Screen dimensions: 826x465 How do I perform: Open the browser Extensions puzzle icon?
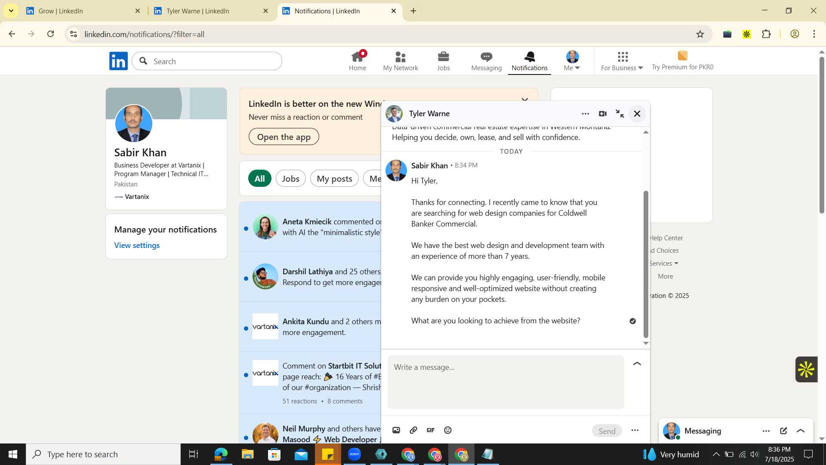pos(767,34)
